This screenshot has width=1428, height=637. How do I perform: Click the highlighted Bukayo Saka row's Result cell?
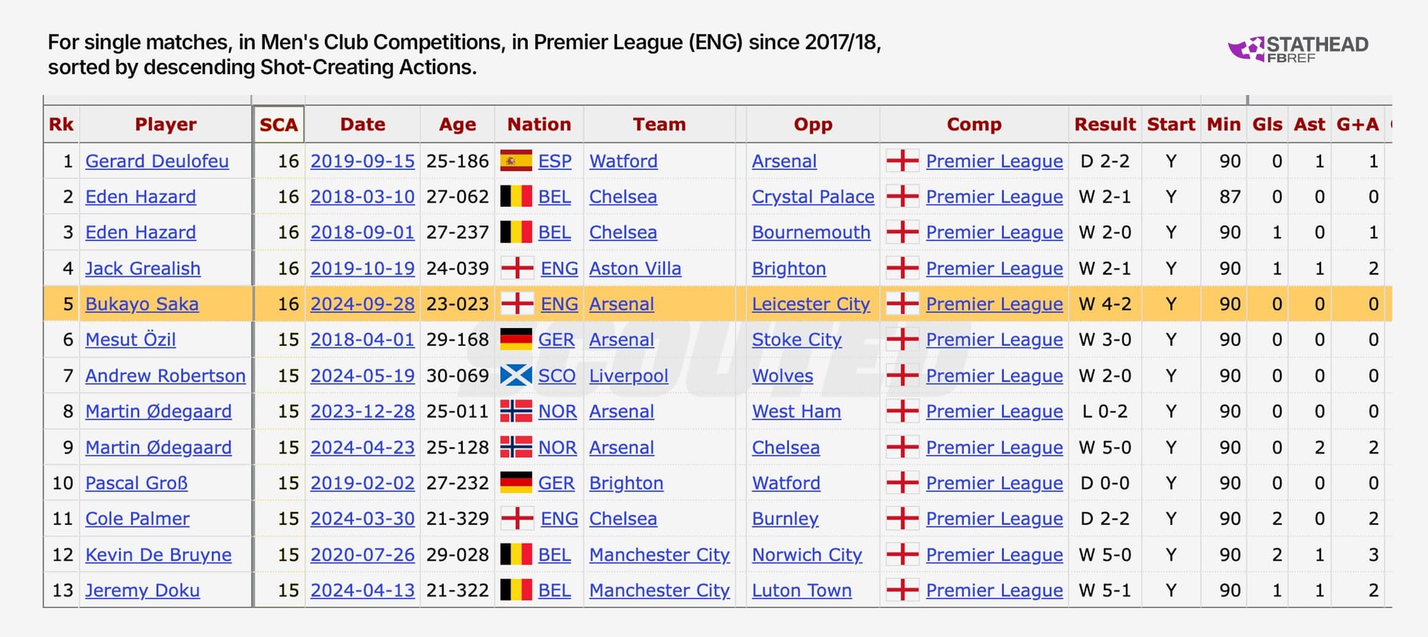click(1105, 304)
